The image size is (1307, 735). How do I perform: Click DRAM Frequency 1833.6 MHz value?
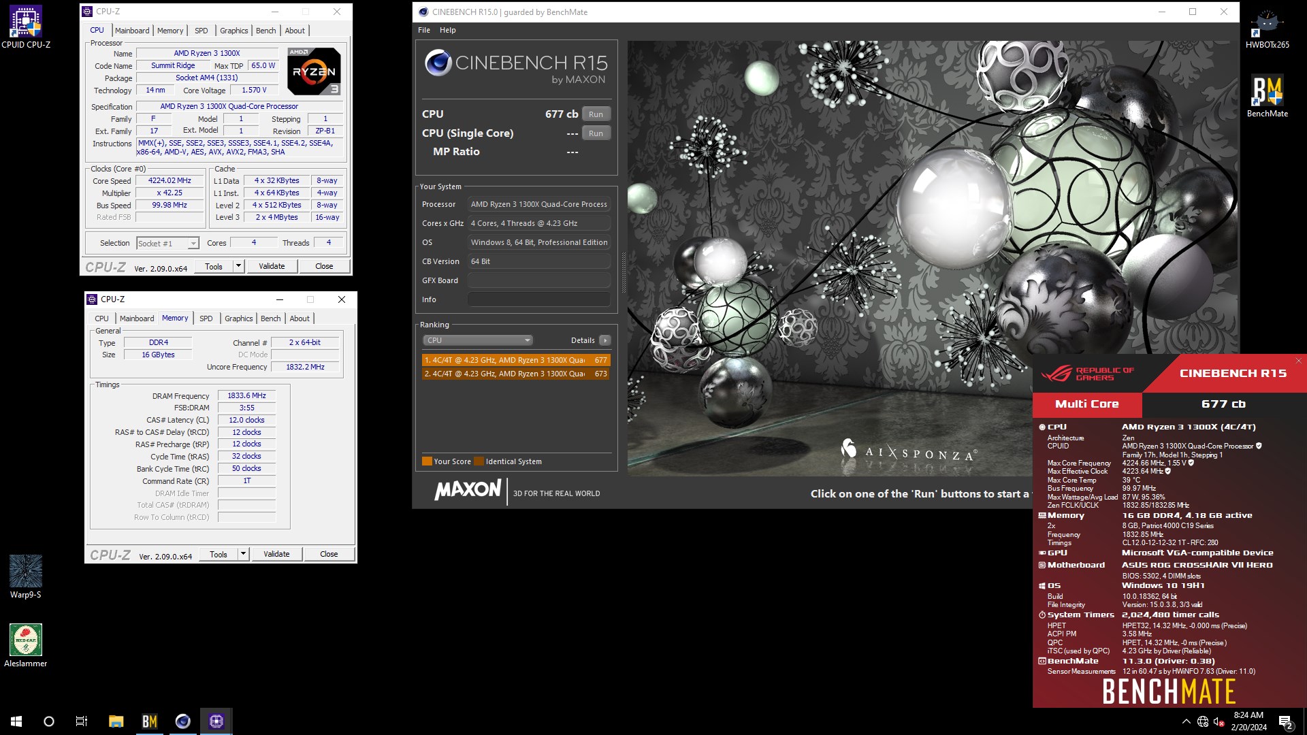click(246, 395)
